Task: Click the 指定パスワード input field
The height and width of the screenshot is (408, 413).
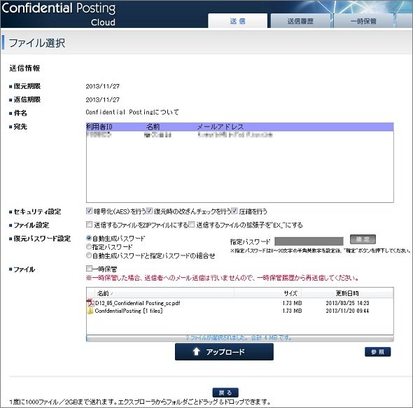Action: click(309, 241)
